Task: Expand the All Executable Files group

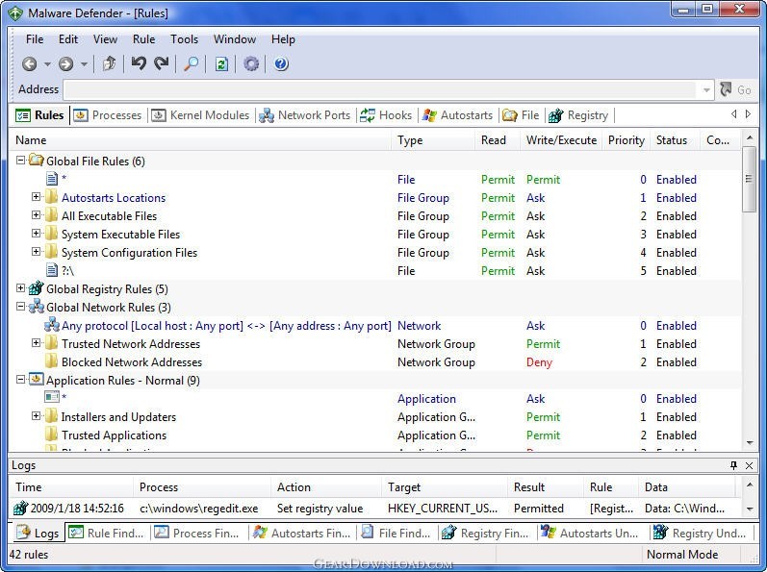Action: click(x=36, y=215)
